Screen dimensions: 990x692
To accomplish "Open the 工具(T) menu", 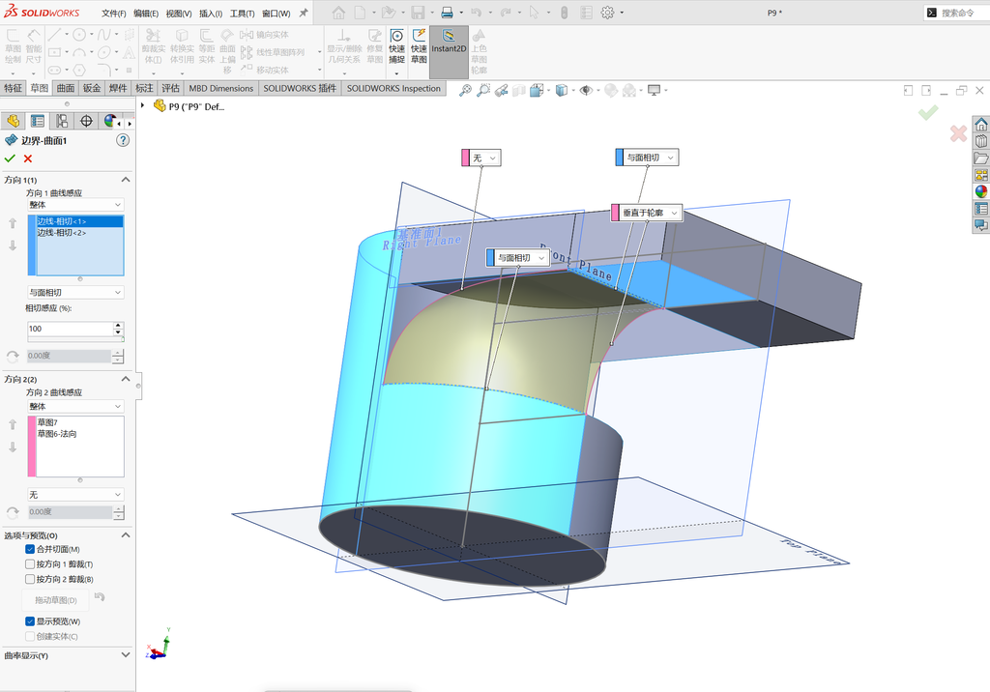I will (x=242, y=13).
